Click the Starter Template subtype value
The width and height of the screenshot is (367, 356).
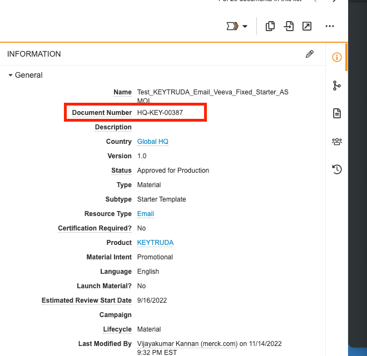(x=161, y=199)
